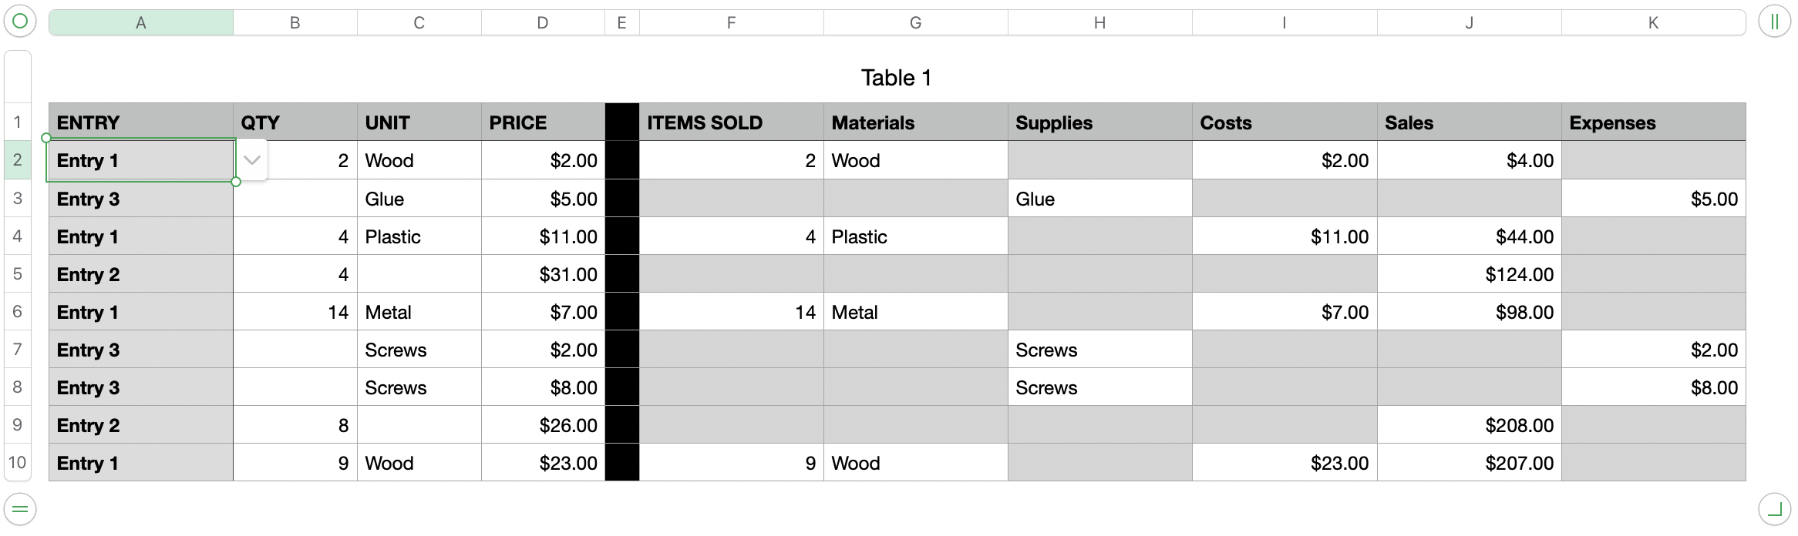This screenshot has width=1798, height=536.
Task: Select row 10 header number
Action: pos(18,463)
